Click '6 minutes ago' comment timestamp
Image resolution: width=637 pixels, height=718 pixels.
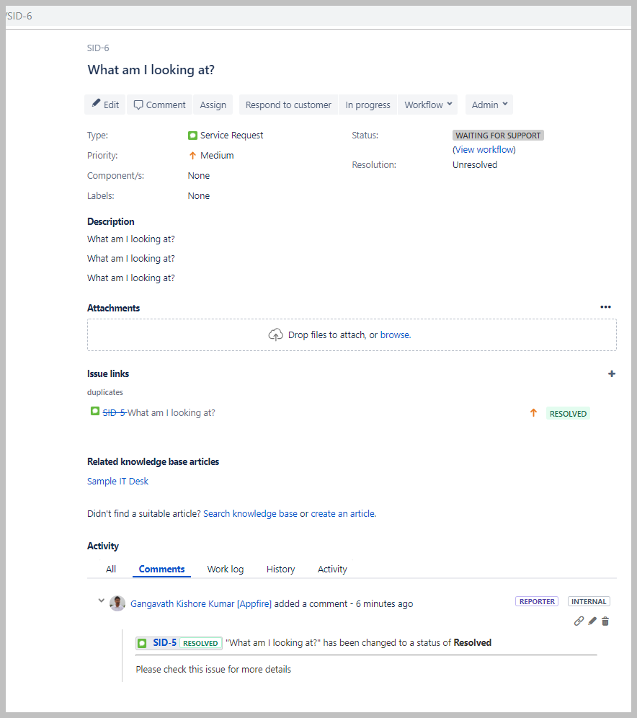point(384,604)
